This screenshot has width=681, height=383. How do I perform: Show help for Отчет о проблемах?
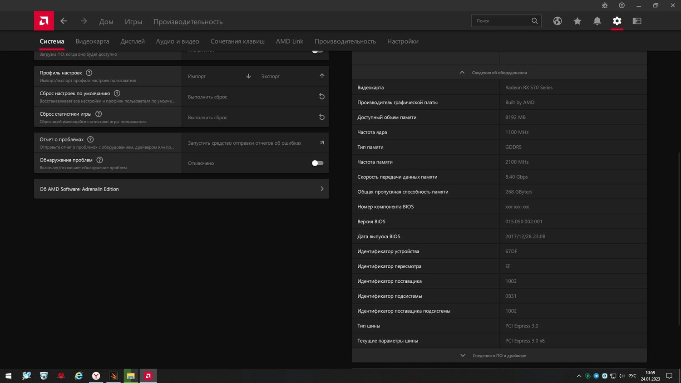(x=90, y=139)
